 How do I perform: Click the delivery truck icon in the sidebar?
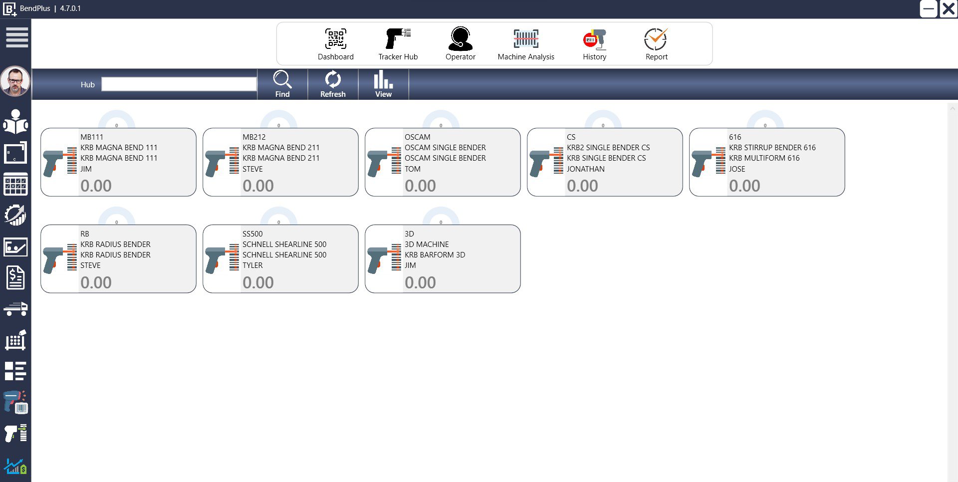tap(15, 309)
